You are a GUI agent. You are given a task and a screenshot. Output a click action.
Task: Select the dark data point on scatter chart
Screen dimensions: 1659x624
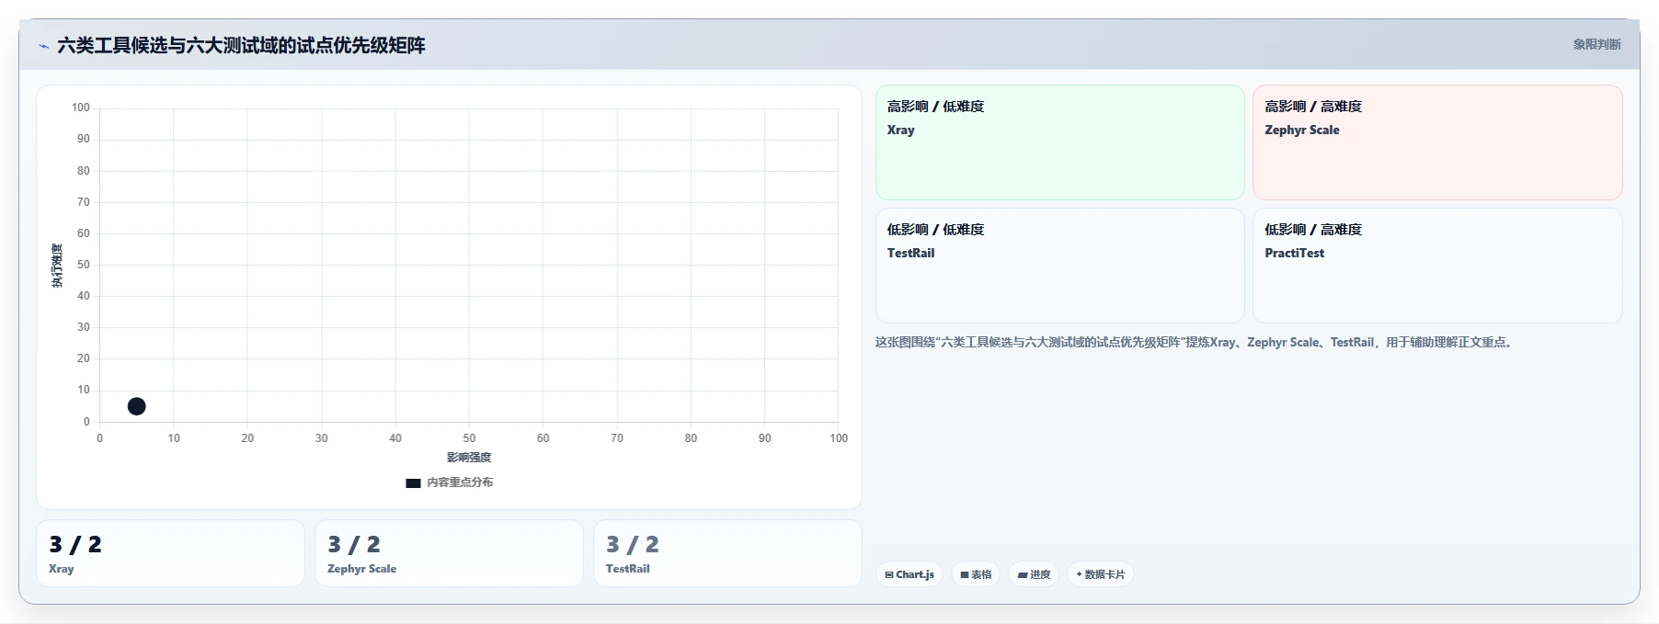136,406
